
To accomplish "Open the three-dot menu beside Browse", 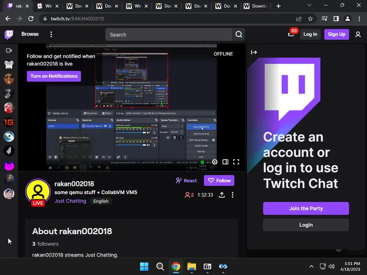I will (x=51, y=34).
